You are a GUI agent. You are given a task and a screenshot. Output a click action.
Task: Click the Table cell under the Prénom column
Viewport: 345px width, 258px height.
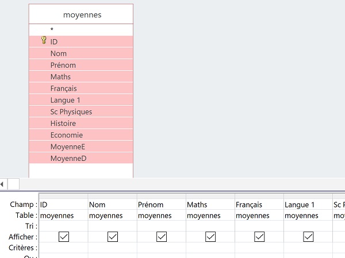[x=161, y=215]
